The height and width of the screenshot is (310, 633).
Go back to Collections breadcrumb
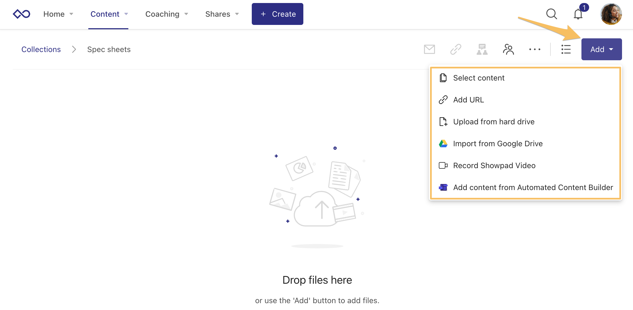pyautogui.click(x=41, y=49)
